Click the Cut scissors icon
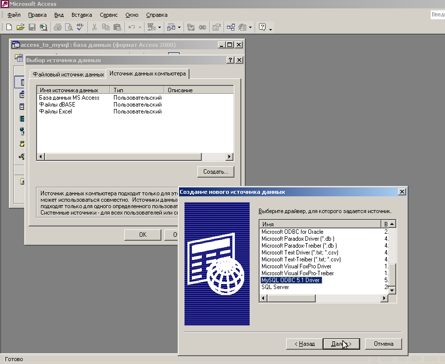The width and height of the screenshot is (445, 364). (x=95, y=27)
